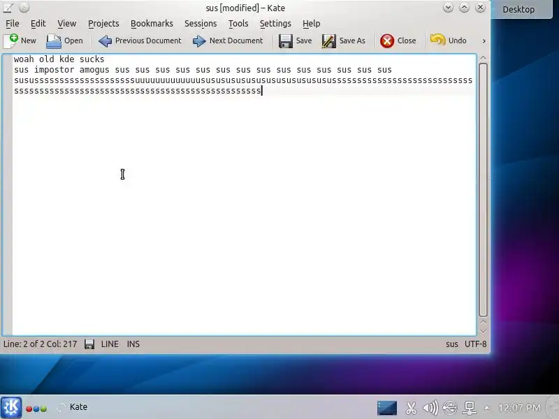Click the Desktop toolbox button at top right

click(x=518, y=9)
